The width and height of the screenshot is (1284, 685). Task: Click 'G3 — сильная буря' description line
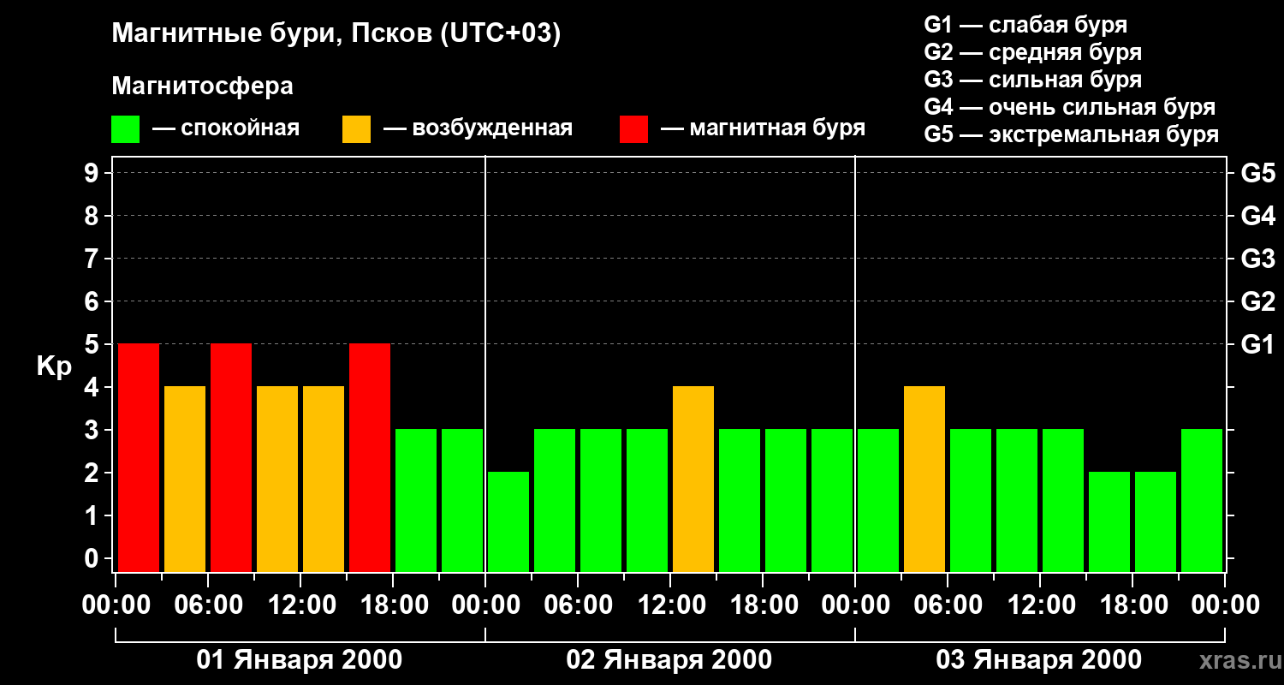click(1032, 80)
